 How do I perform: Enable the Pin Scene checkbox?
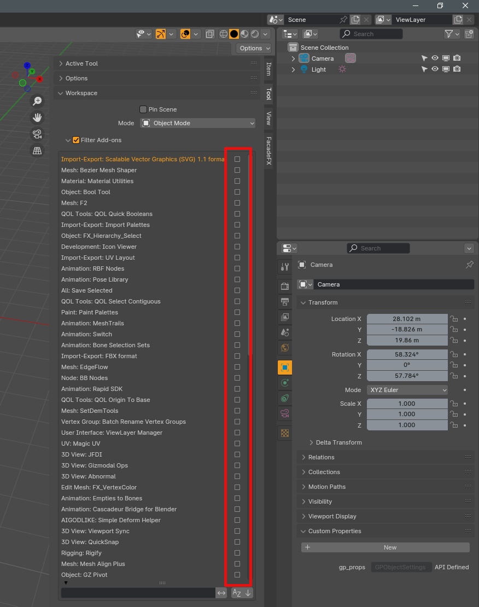(143, 109)
